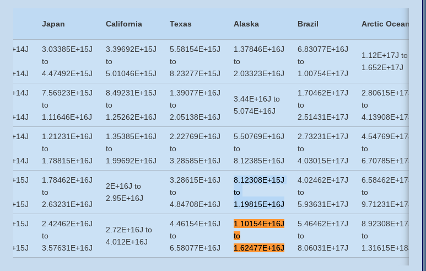Select Japan cell starting with 1.78462E+16J
This screenshot has height=271, width=426.
pos(67,192)
